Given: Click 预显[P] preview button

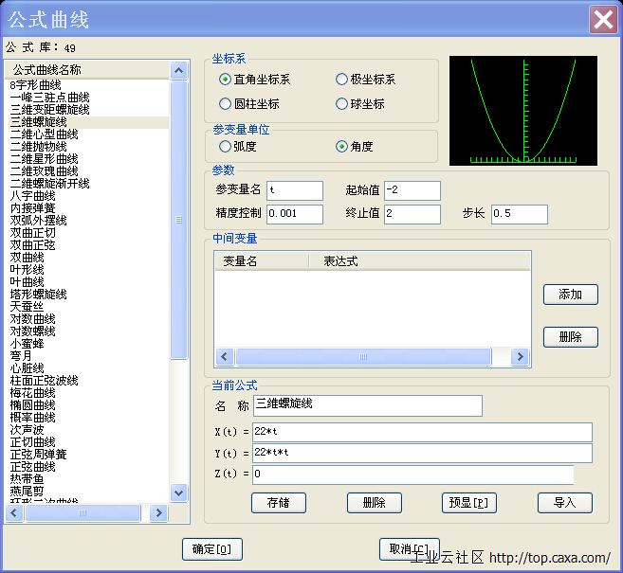Looking at the screenshot, I should (469, 503).
